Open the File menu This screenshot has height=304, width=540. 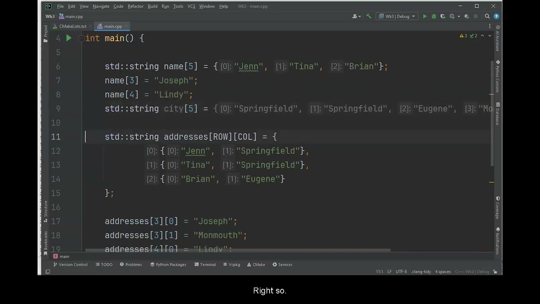coord(60,6)
